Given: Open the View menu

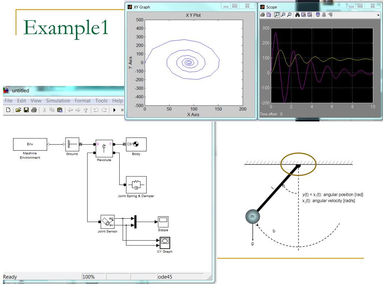Looking at the screenshot, I should click(36, 101).
